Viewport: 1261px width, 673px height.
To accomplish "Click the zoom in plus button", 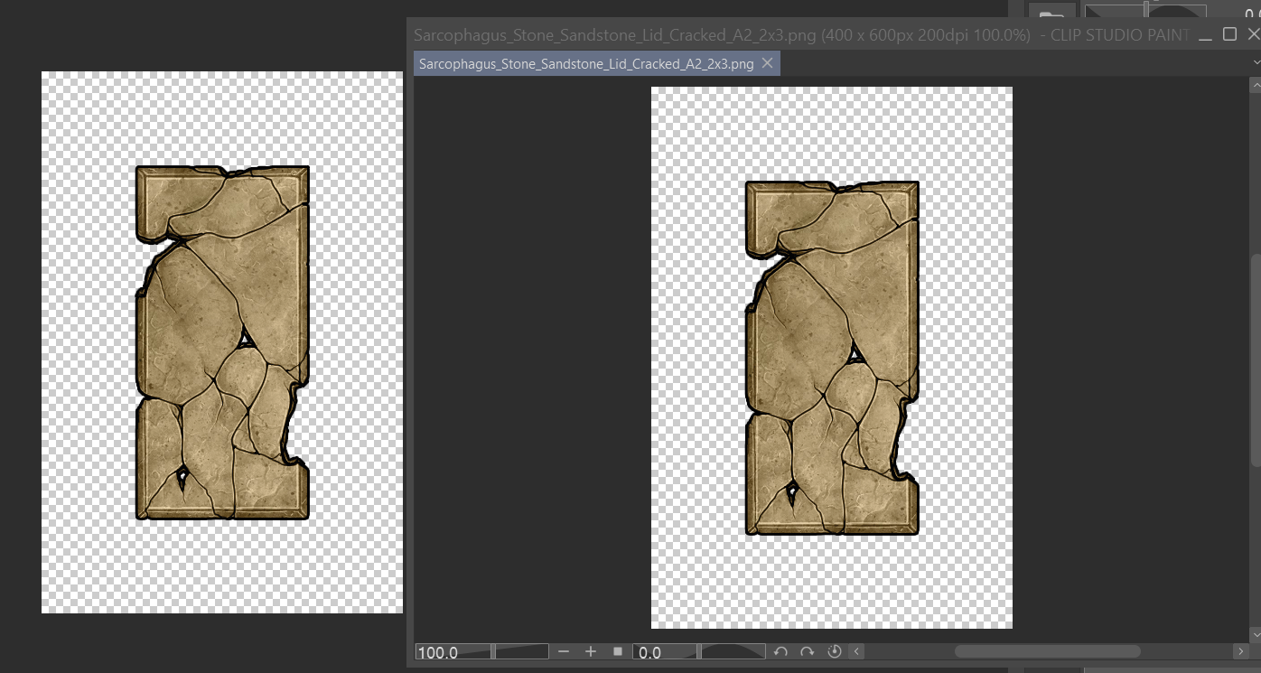I will tap(591, 651).
